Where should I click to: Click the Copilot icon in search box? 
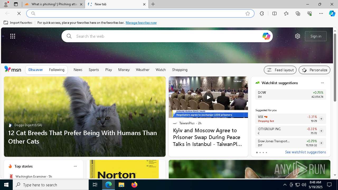266,36
